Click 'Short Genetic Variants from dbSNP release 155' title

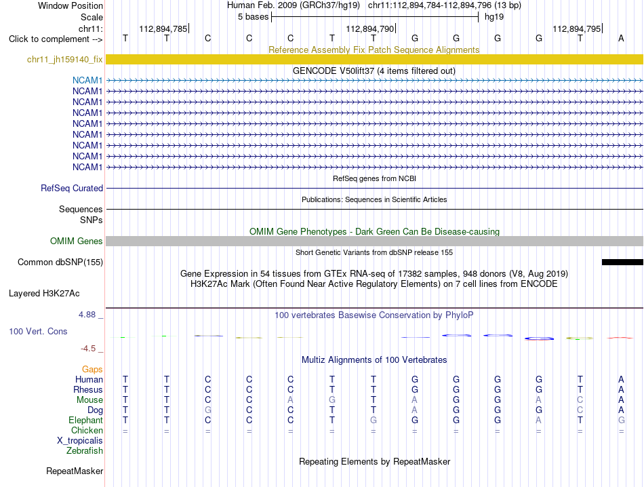374,252
